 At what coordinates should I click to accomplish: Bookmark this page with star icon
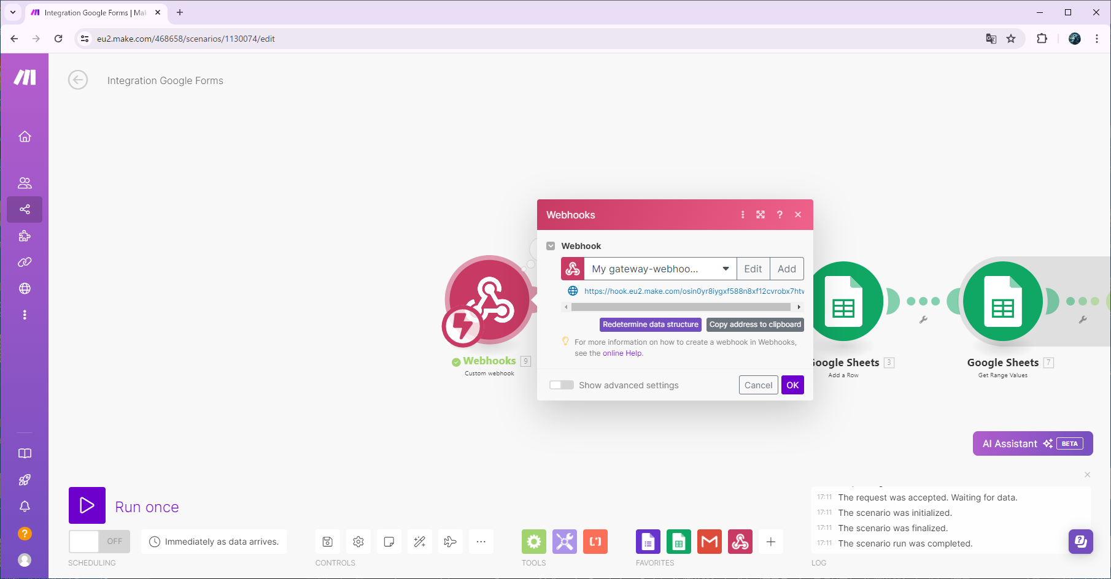click(1011, 39)
